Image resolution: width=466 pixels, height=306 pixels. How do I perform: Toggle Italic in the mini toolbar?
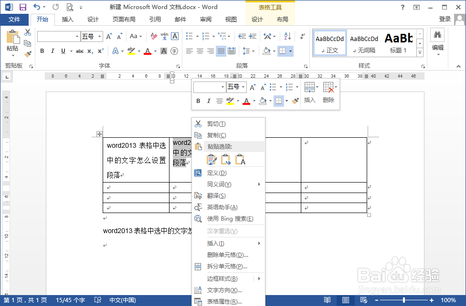209,101
